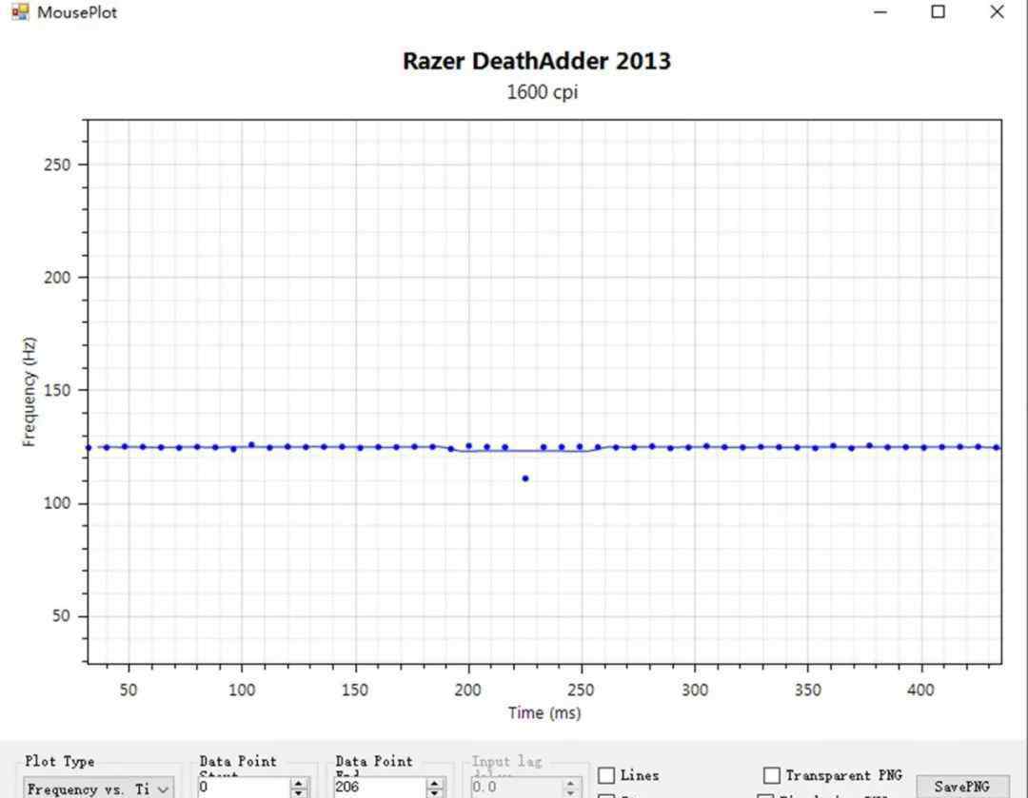This screenshot has height=798, width=1028.
Task: Open the Plot Type dropdown
Action: [x=98, y=788]
